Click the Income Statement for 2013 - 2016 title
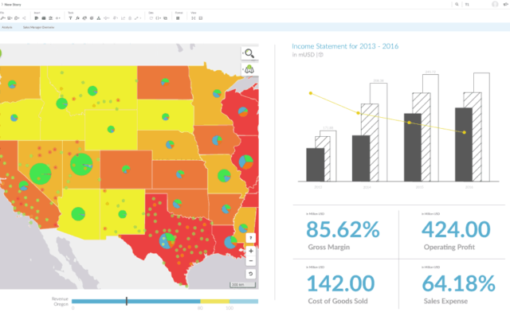The width and height of the screenshot is (510, 316). tap(345, 46)
